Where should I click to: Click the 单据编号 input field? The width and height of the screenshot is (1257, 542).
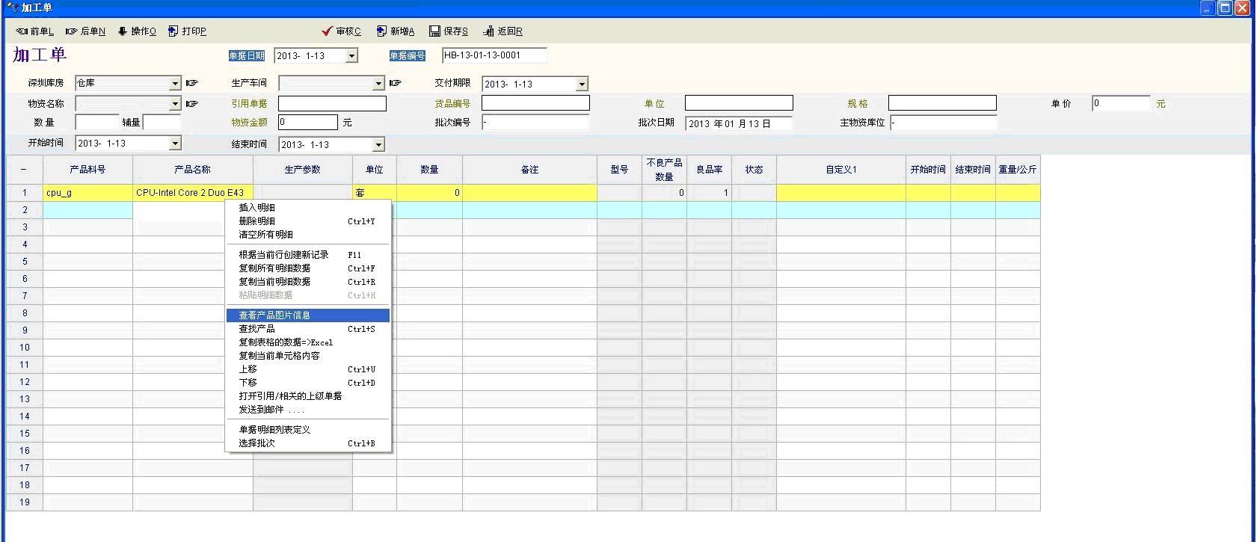[494, 55]
